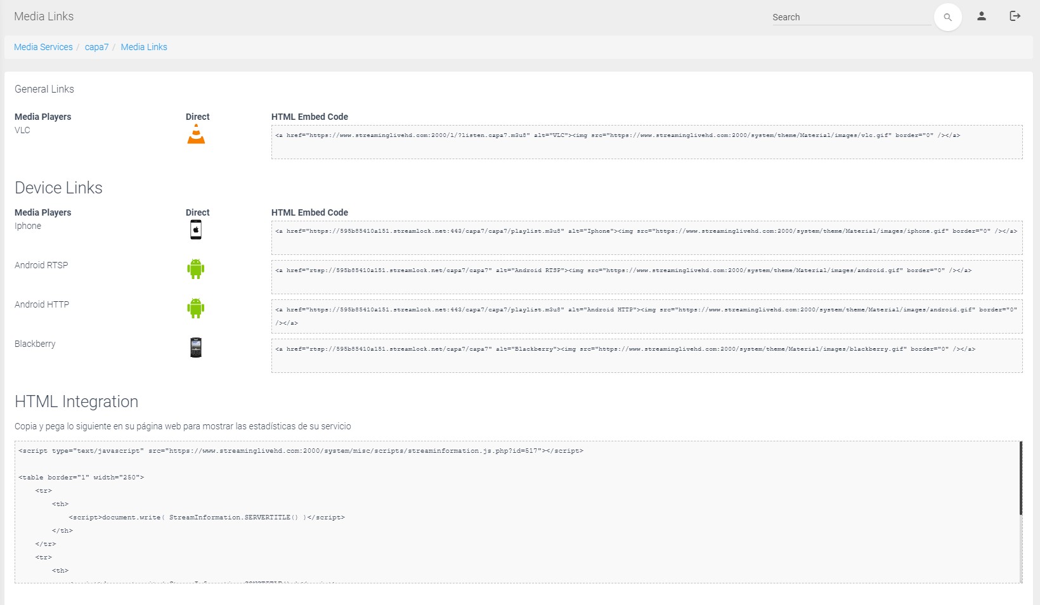Select the Iphone HTML embed code box

click(x=646, y=238)
